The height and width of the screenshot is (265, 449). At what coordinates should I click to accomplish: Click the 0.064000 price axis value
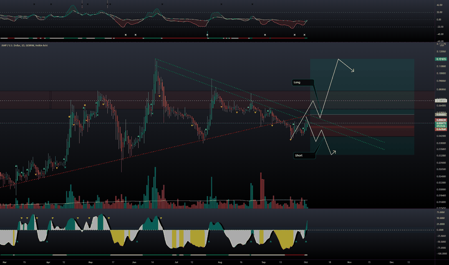coord(441,106)
